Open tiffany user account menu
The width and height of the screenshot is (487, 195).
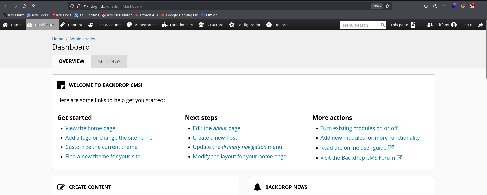(447, 25)
